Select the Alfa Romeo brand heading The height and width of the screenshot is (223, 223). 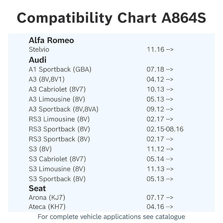[x=51, y=40]
